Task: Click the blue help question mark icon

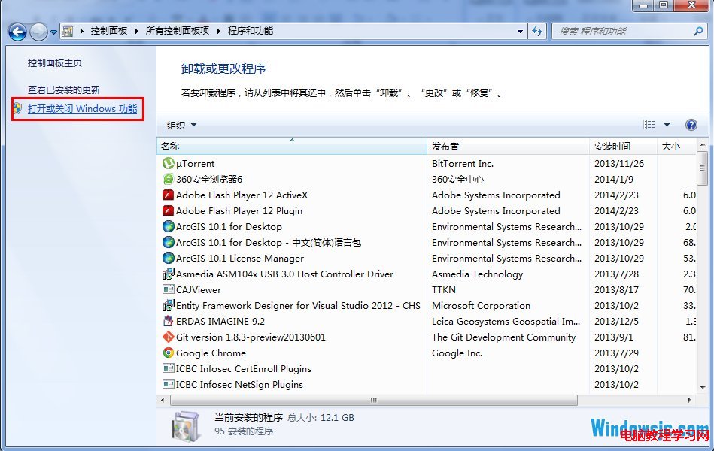Action: (x=691, y=125)
